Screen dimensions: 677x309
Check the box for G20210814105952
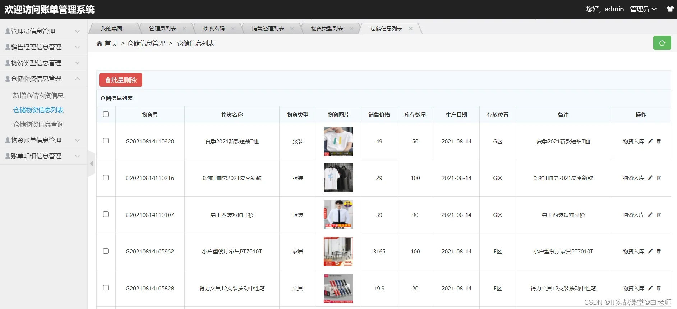[106, 251]
